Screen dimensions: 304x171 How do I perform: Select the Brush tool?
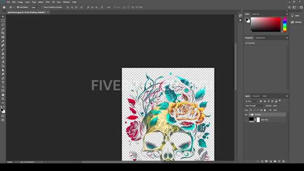[3, 50]
